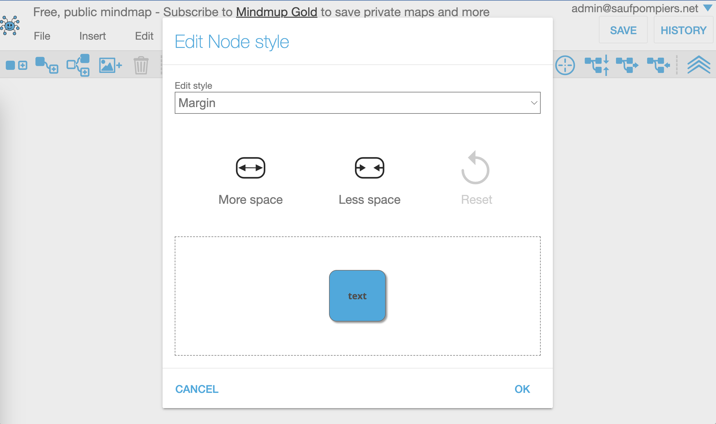This screenshot has height=424, width=716.
Task: Click the Less space margin icon
Action: coord(369,168)
